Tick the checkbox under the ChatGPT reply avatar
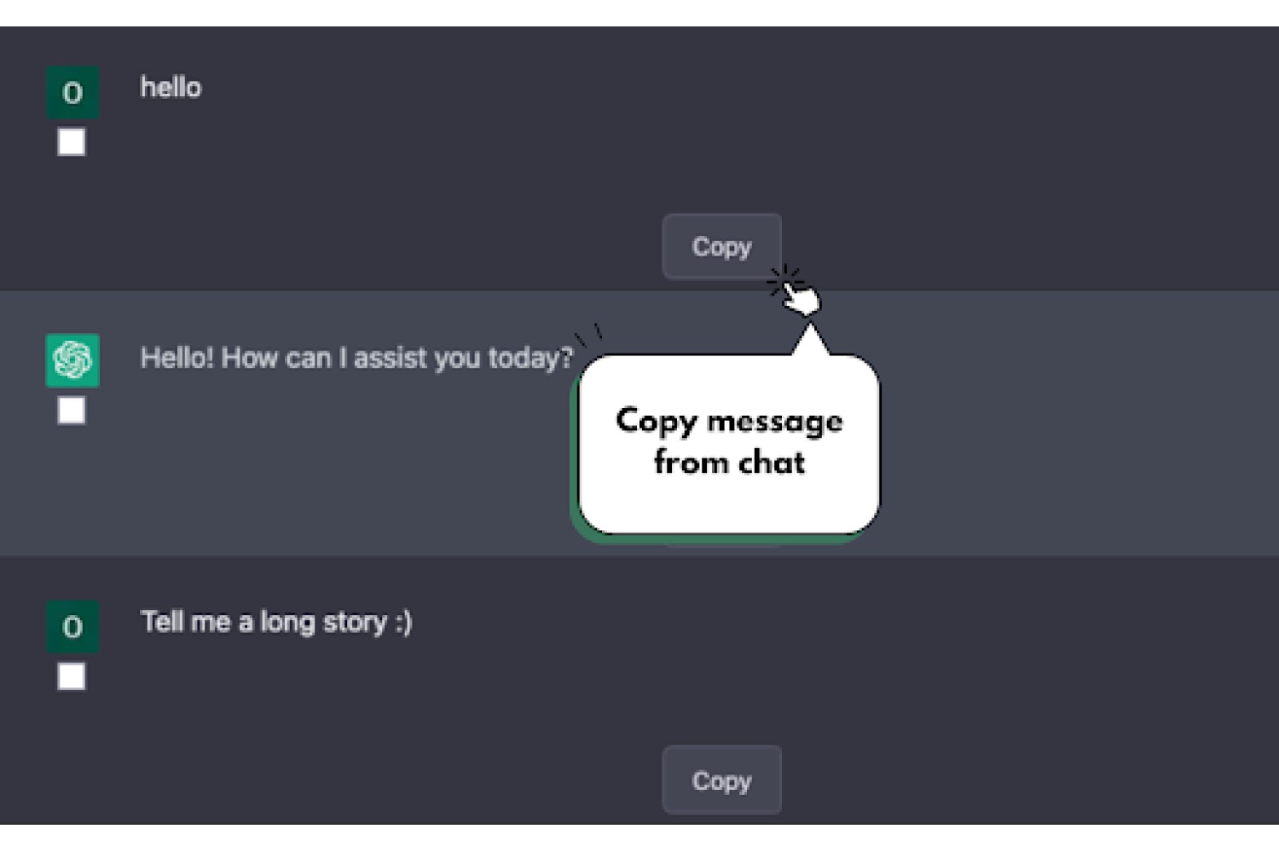This screenshot has height=852, width=1279. pos(72,411)
